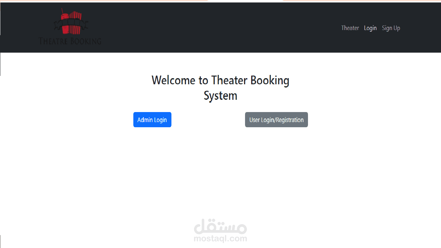Click the Theatre Booking popcorn logo
This screenshot has width=441, height=248.
pyautogui.click(x=69, y=26)
